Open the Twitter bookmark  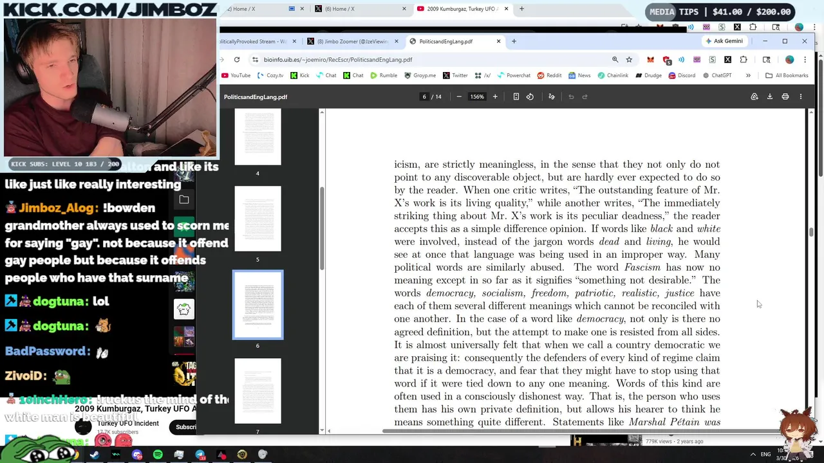(x=455, y=75)
